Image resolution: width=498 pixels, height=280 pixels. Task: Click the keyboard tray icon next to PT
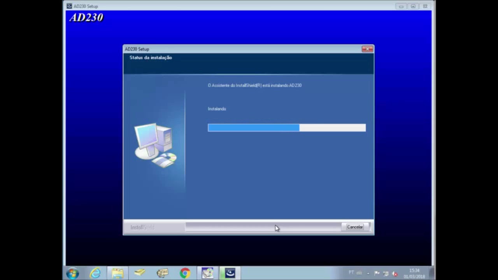click(359, 273)
